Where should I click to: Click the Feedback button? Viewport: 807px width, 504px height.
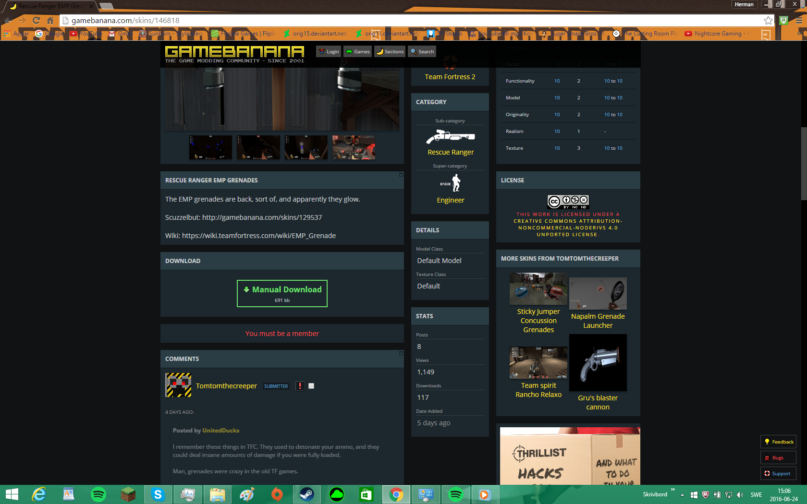coord(779,442)
